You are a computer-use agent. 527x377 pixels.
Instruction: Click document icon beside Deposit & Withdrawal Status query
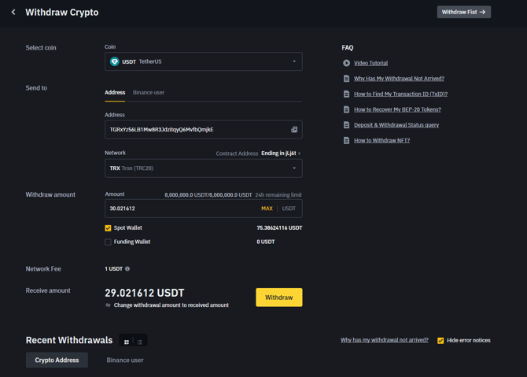coord(346,125)
